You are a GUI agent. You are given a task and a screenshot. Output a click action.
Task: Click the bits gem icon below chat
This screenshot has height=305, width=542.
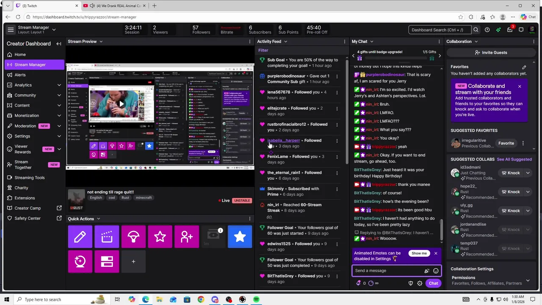[x=359, y=283]
